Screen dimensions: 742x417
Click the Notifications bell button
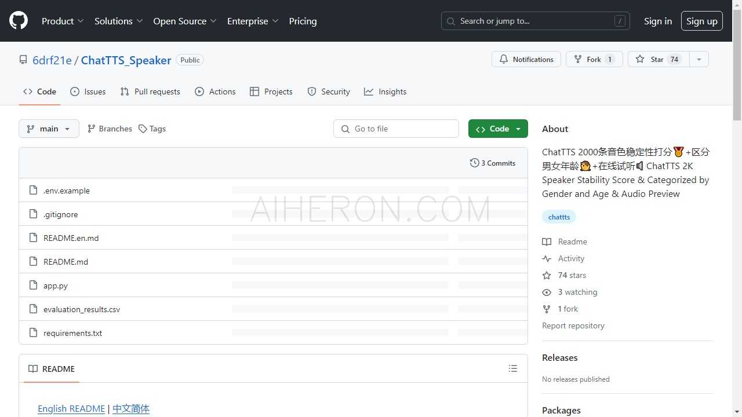pos(526,60)
